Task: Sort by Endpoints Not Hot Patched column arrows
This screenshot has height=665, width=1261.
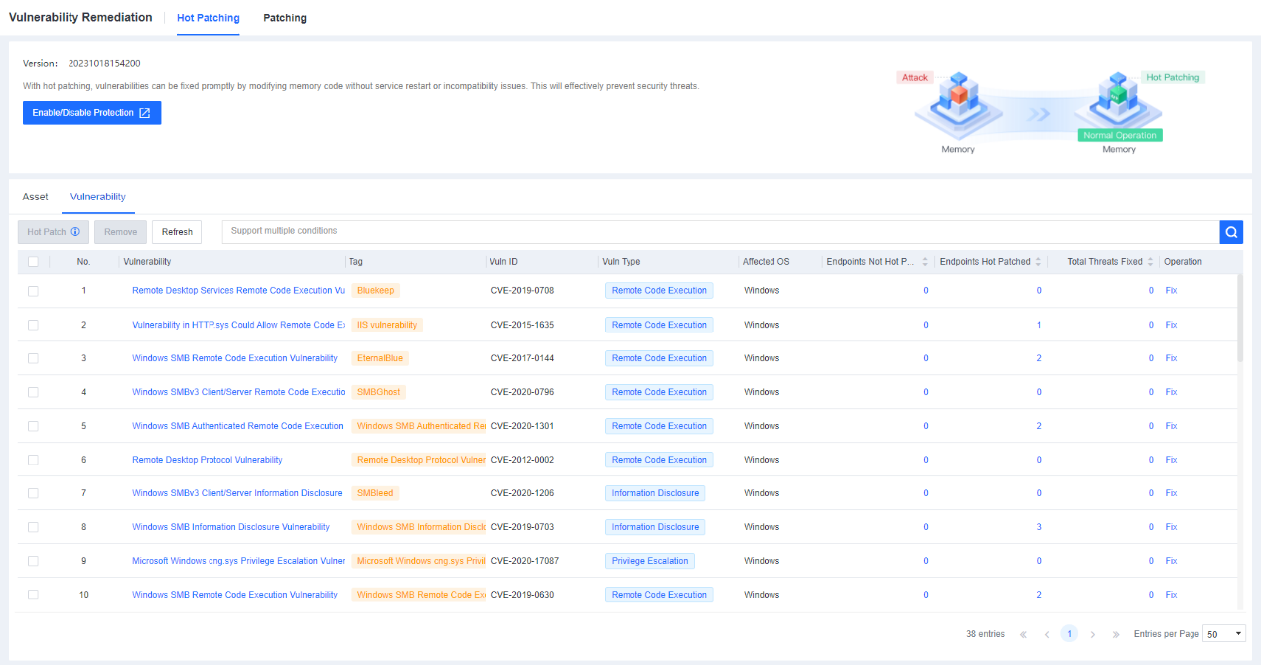Action: (x=925, y=262)
